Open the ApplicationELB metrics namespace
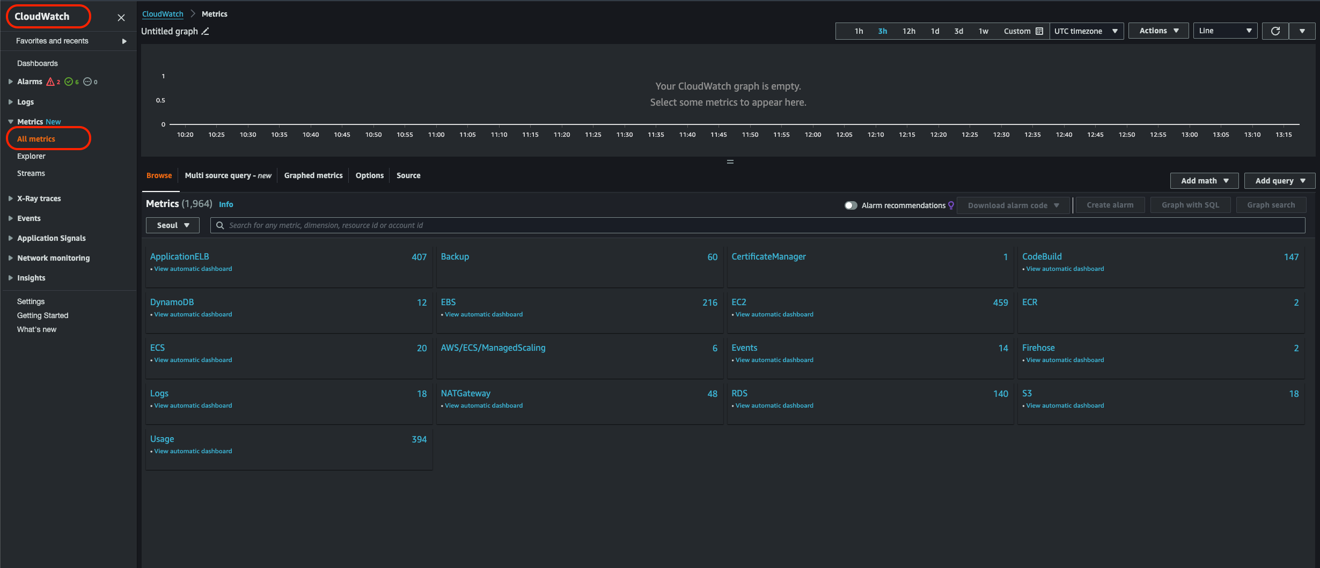 [x=180, y=256]
